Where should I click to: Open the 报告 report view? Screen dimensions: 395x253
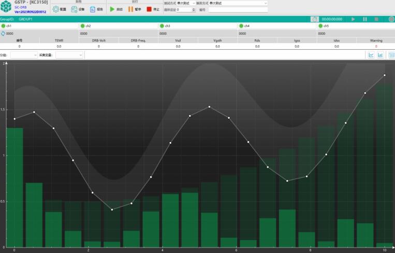(96, 9)
